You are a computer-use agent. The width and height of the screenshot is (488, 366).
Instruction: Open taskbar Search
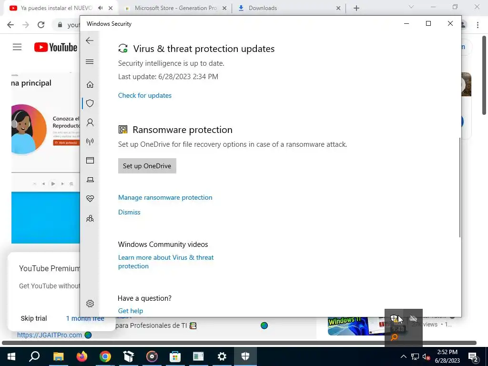[x=34, y=356]
